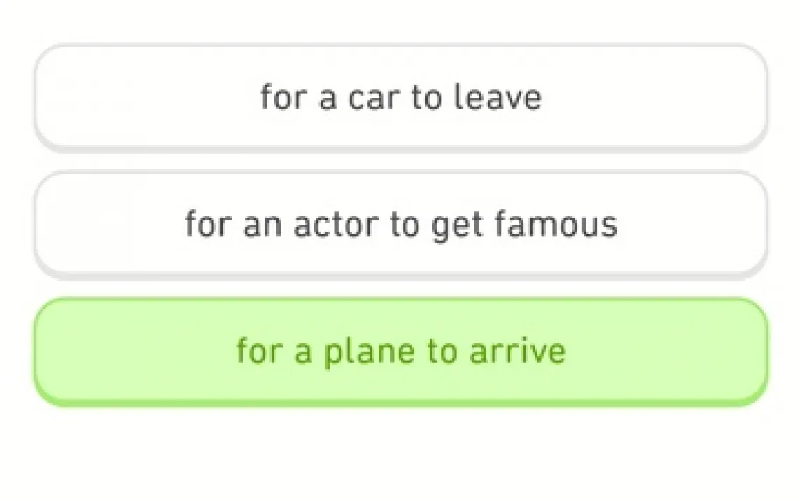The height and width of the screenshot is (501, 802).
Task: Select the white card reading "for a car to leave"
Action: tap(401, 97)
